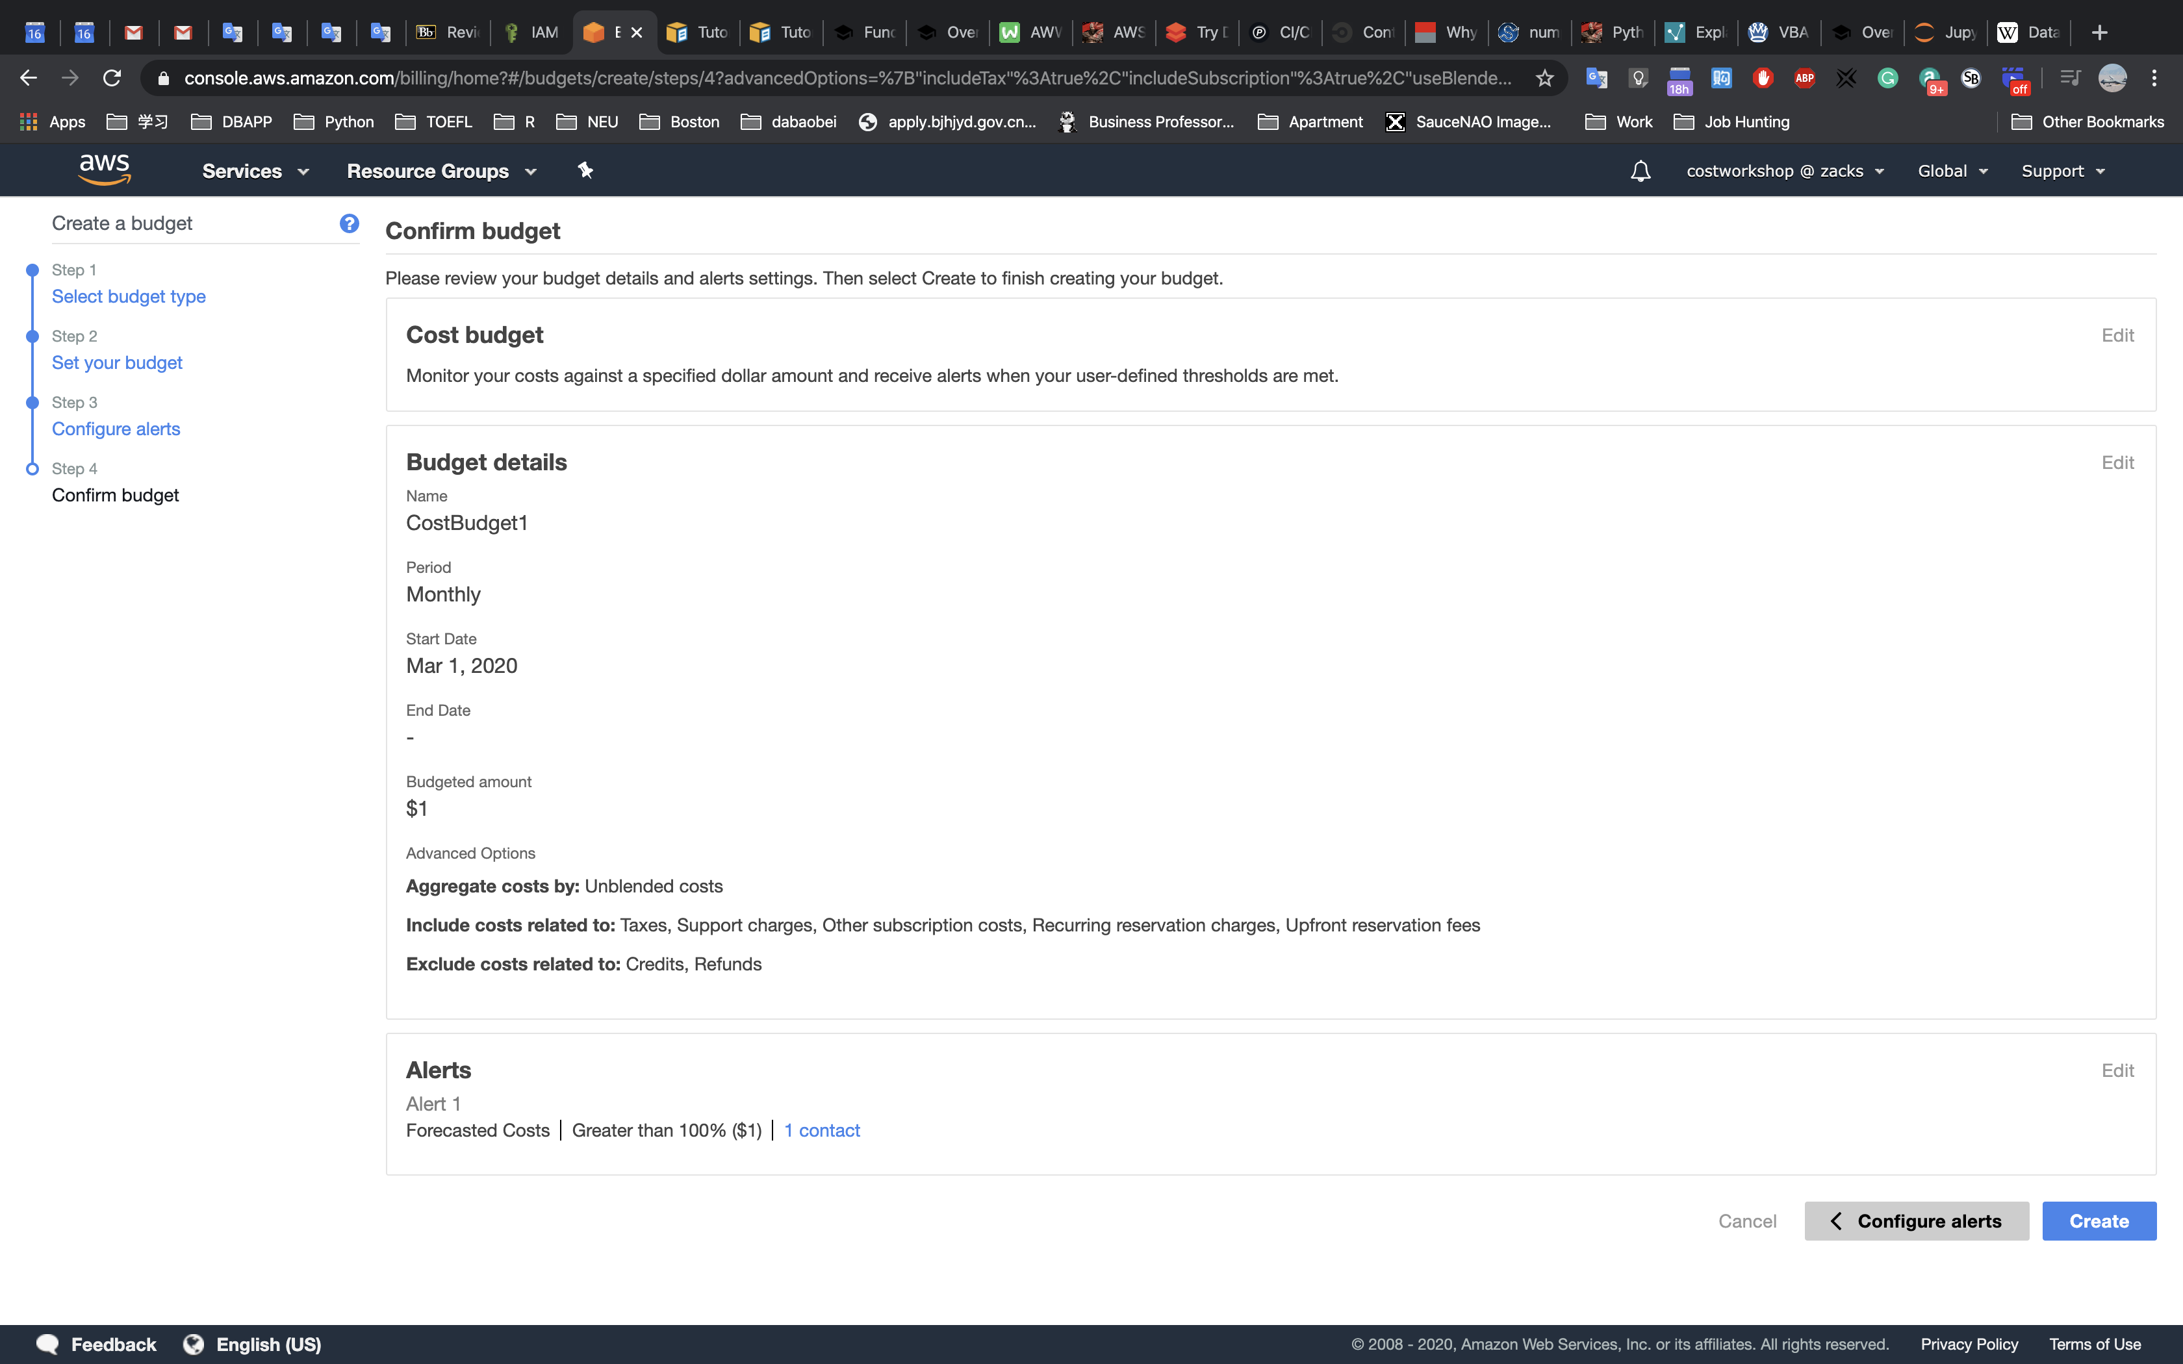The height and width of the screenshot is (1364, 2183).
Task: Open the notifications bell icon
Action: pos(1640,171)
